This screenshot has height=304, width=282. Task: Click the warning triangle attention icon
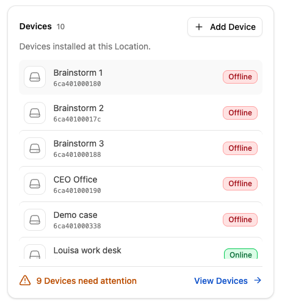pos(25,281)
